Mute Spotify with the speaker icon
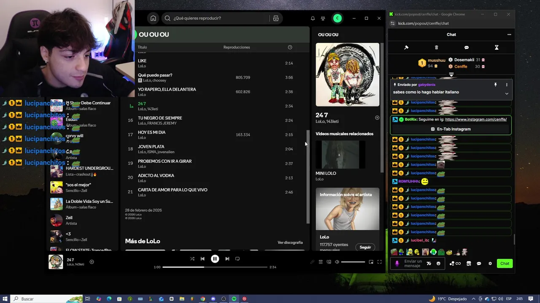The image size is (540, 303). pyautogui.click(x=337, y=262)
